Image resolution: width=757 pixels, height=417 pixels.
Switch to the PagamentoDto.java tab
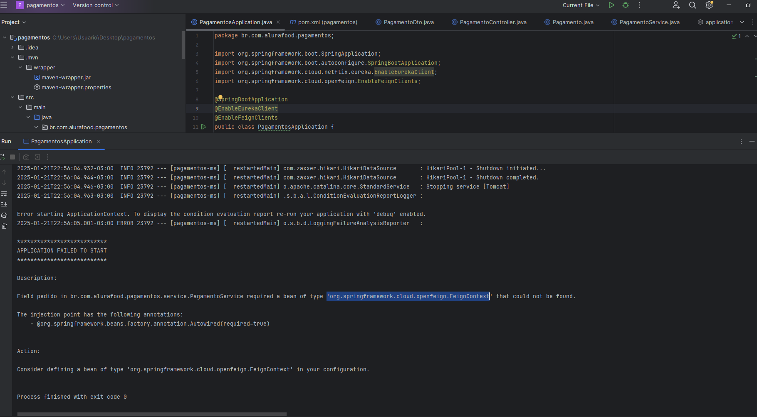[405, 22]
